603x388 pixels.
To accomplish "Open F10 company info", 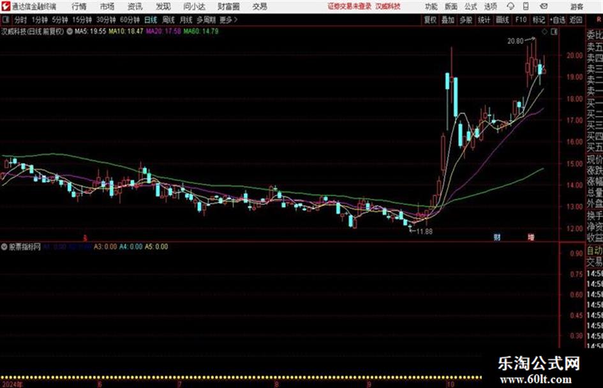I will [x=521, y=20].
